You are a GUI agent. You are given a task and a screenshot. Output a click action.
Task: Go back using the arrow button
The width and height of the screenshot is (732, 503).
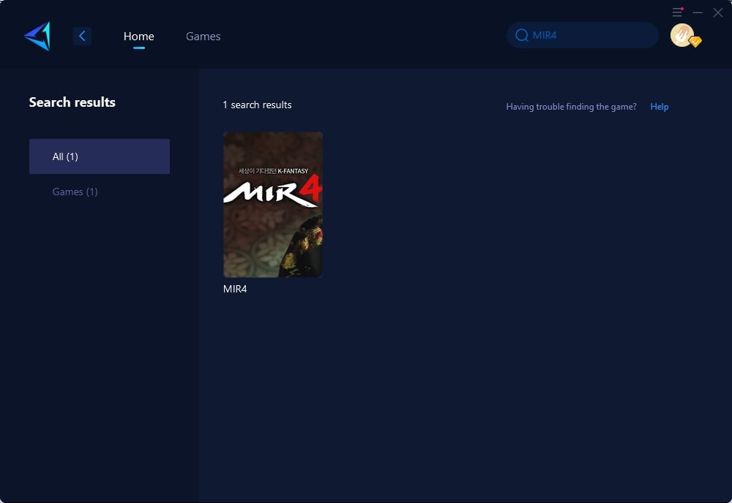click(x=82, y=36)
